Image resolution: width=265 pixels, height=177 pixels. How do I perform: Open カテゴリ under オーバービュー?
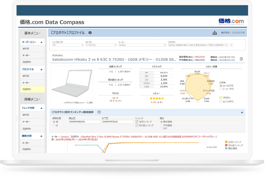click(x=32, y=49)
